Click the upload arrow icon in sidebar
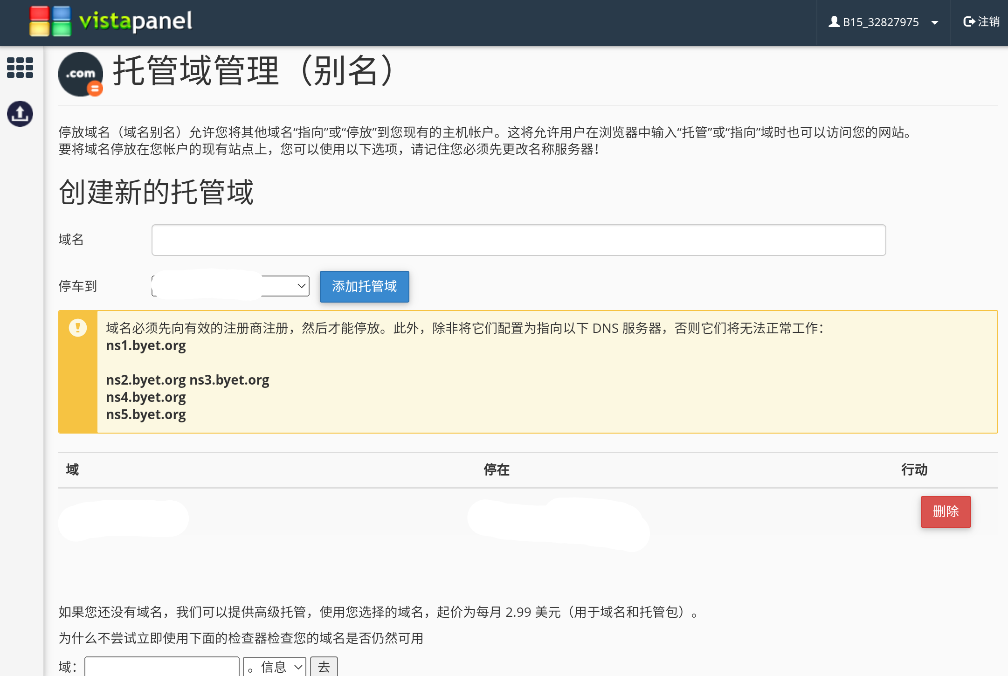 (x=20, y=114)
